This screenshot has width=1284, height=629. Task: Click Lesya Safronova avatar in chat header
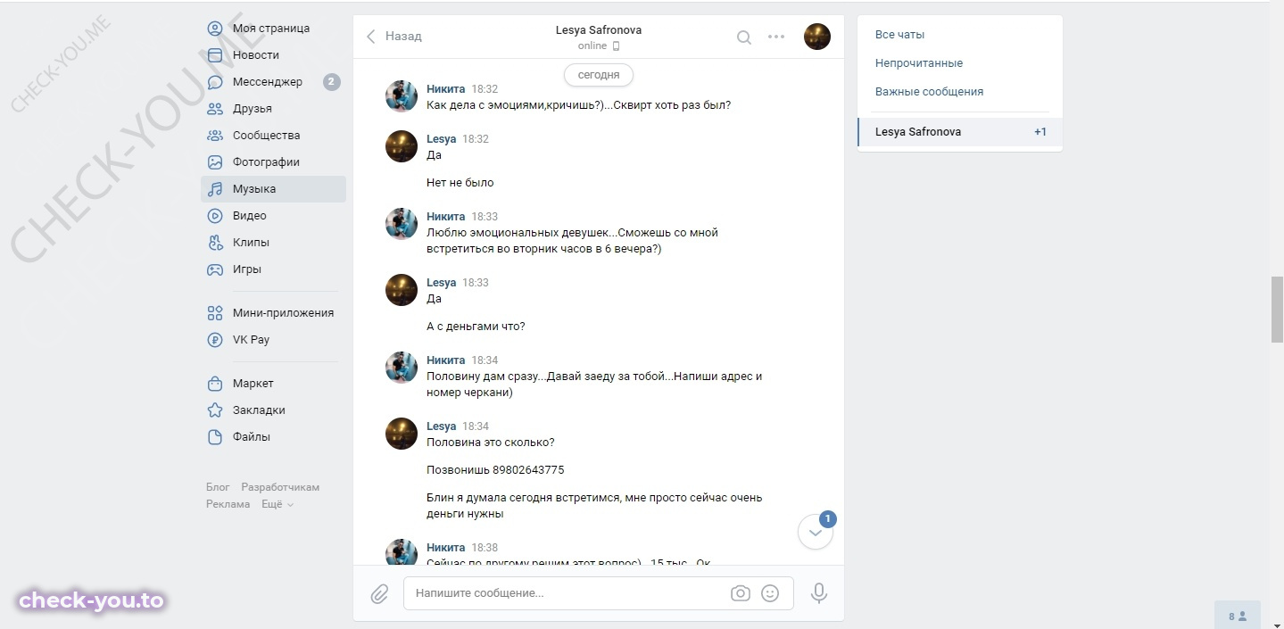817,37
